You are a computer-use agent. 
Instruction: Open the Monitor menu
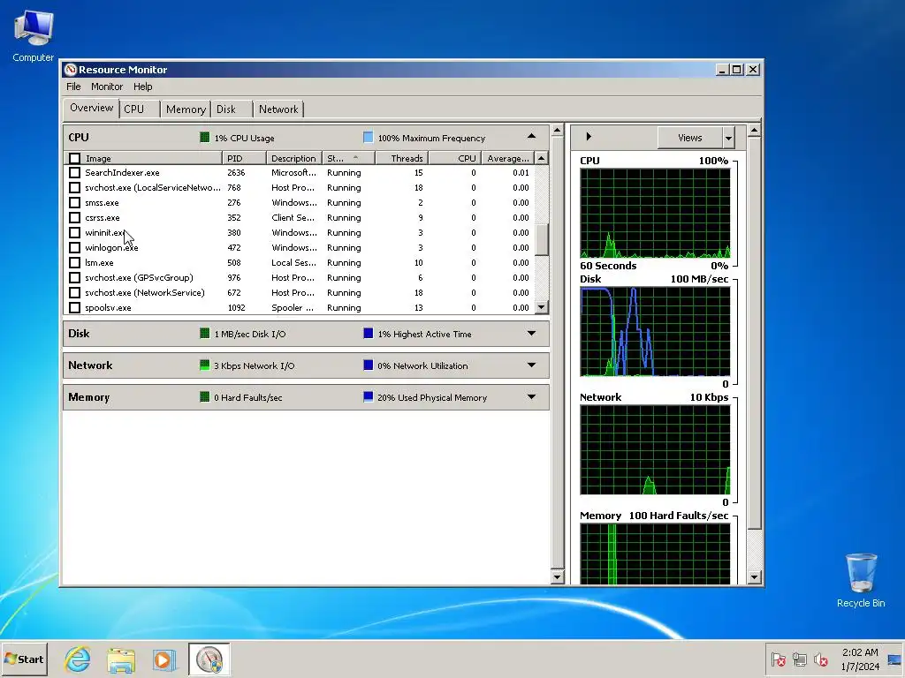tap(107, 87)
